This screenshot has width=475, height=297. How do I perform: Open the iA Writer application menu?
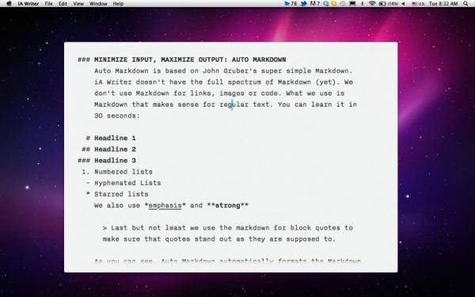pyautogui.click(x=28, y=4)
